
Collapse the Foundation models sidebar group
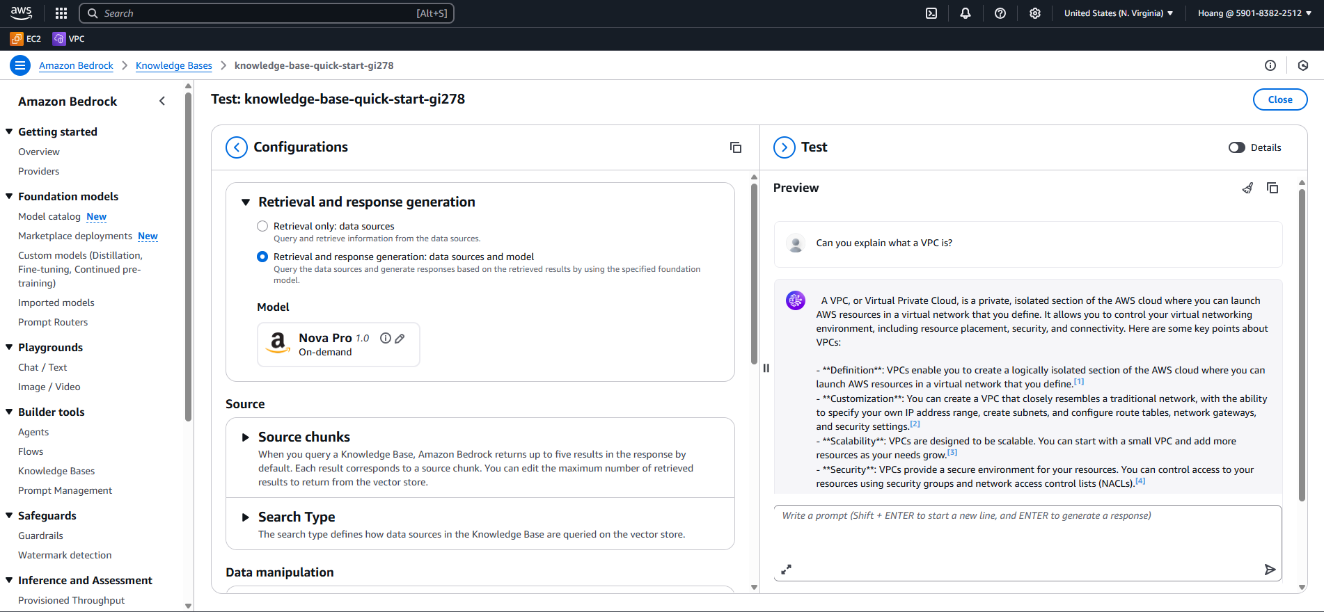[x=9, y=196]
